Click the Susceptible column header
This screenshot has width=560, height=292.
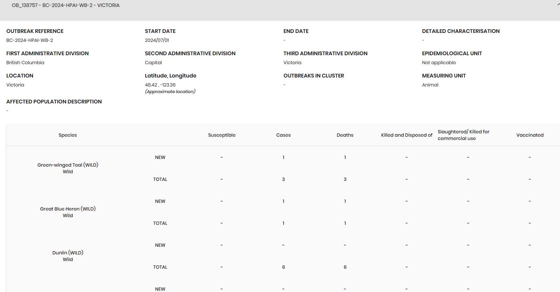click(x=222, y=135)
